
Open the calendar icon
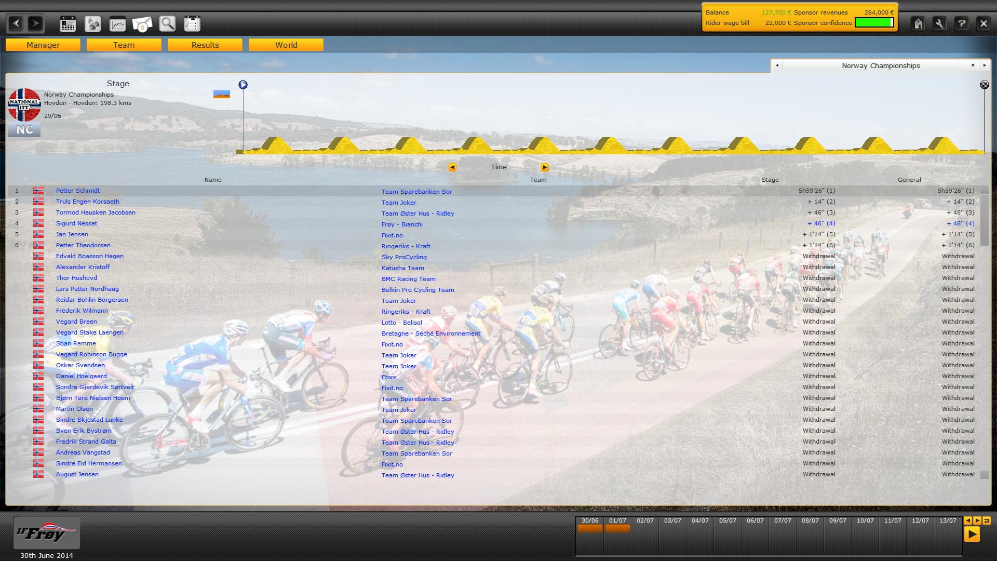68,24
